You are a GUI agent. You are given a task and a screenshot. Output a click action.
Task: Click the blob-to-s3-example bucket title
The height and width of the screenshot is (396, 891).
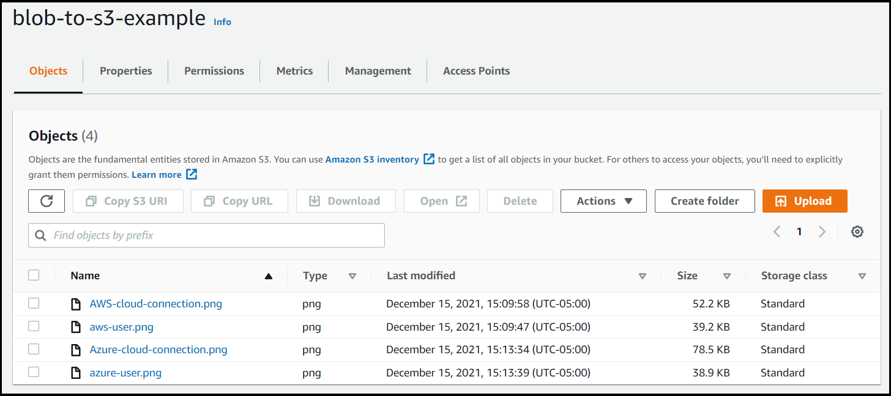pyautogui.click(x=109, y=18)
